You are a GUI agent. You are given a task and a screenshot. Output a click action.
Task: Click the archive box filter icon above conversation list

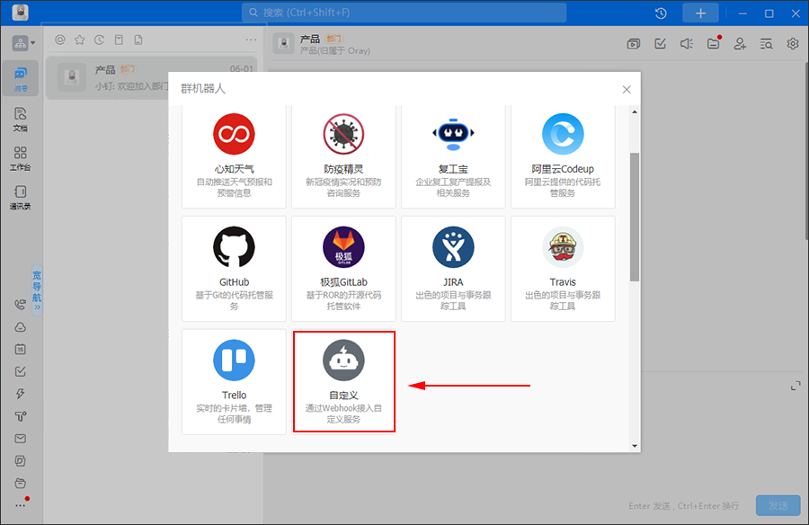119,40
